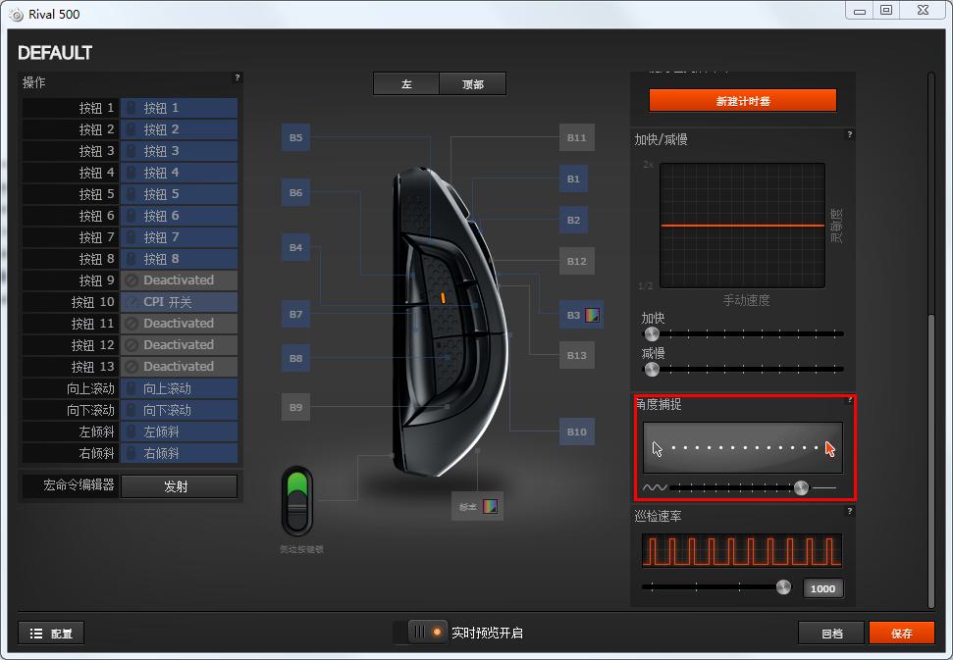The width and height of the screenshot is (953, 660).
Task: Click the B5 button label on the mouse diagram
Action: 295,138
